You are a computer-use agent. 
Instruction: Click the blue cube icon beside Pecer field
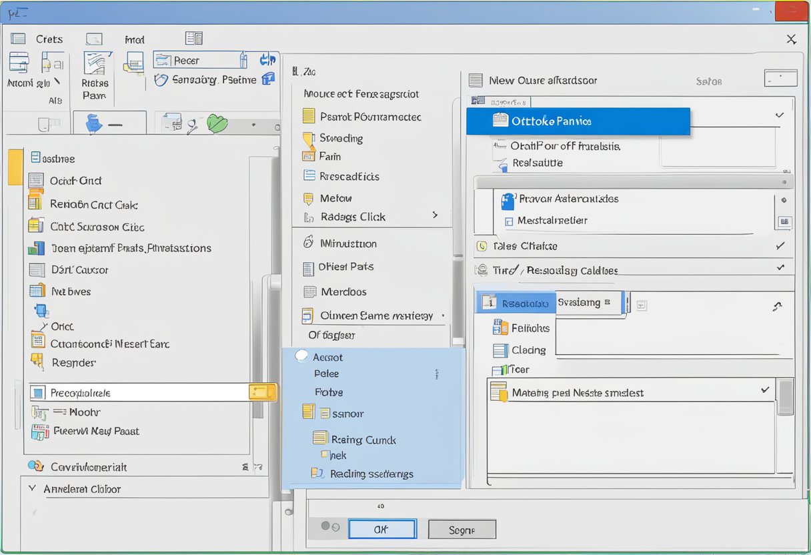pos(267,79)
